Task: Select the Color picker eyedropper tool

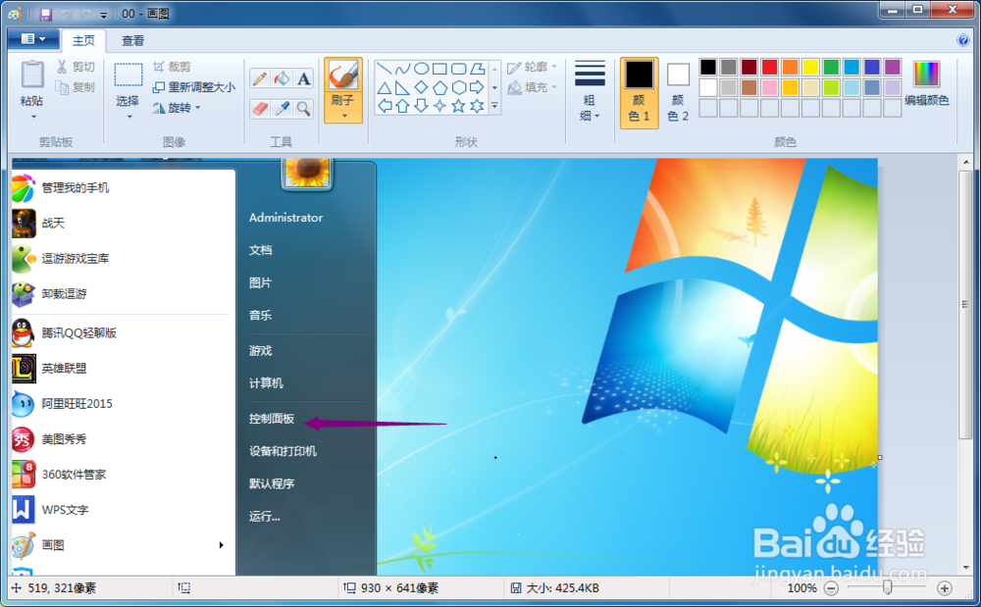Action: click(282, 108)
